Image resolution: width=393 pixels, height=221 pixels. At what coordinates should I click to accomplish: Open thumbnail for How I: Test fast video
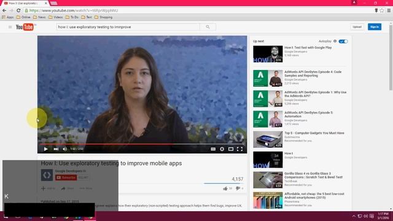pyautogui.click(x=268, y=54)
